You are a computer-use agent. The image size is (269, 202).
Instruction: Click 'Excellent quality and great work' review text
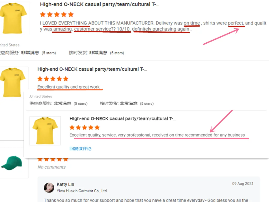click(x=69, y=87)
